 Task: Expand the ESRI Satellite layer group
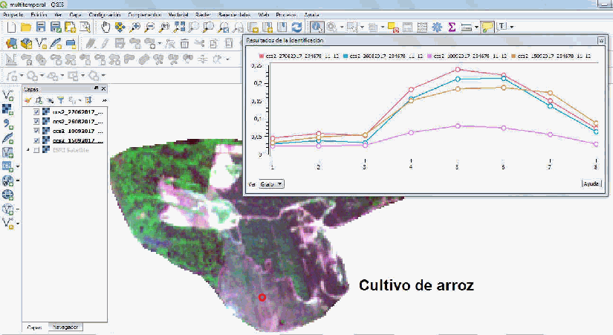click(29, 149)
